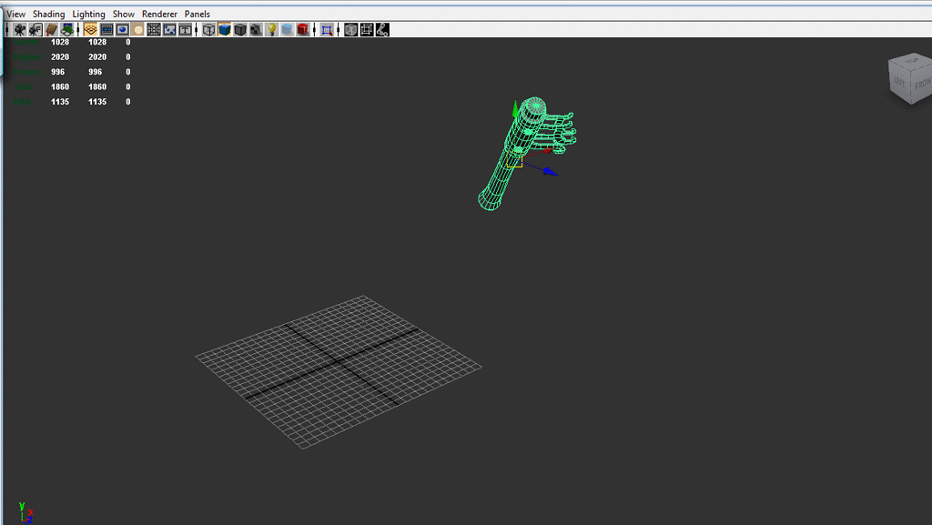Open the Lighting menu
The height and width of the screenshot is (525, 932).
coord(88,14)
